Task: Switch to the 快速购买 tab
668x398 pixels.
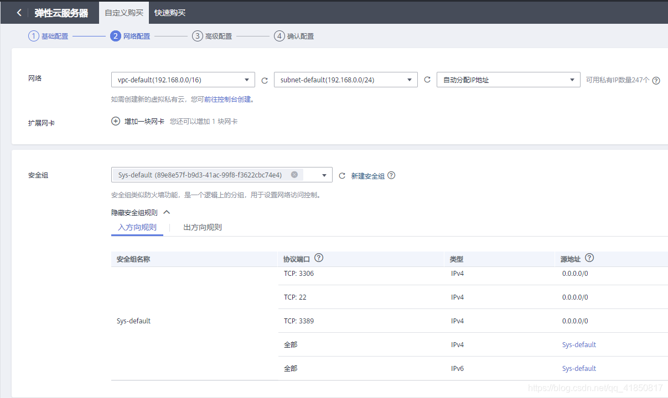Action: point(170,12)
